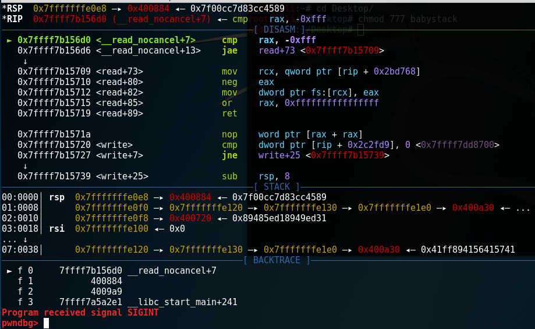
Task: Click the current frame arrow beside f 0
Action: tap(9, 271)
